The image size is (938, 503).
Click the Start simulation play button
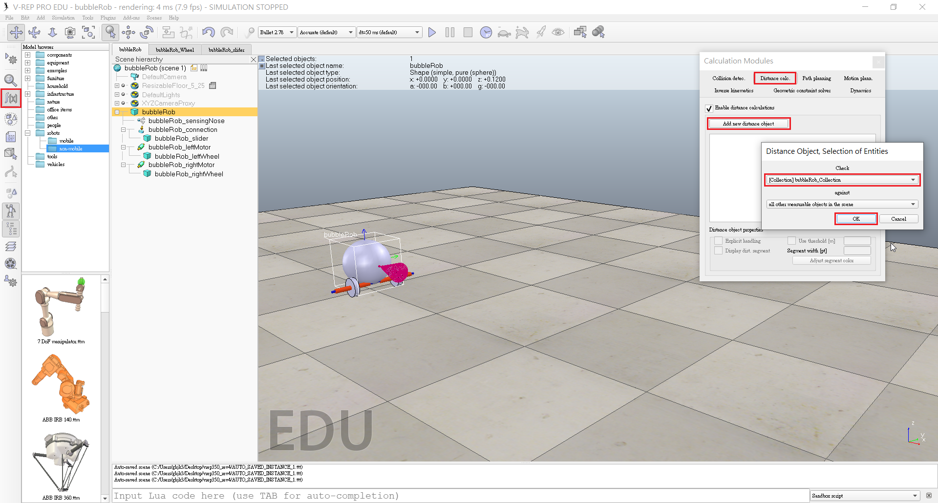pos(432,33)
